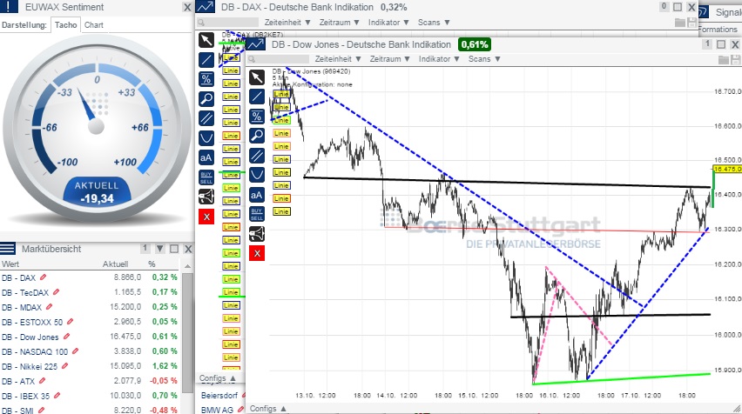
Task: Select the line drawing tool in Dow Jones chart
Action: [257, 97]
